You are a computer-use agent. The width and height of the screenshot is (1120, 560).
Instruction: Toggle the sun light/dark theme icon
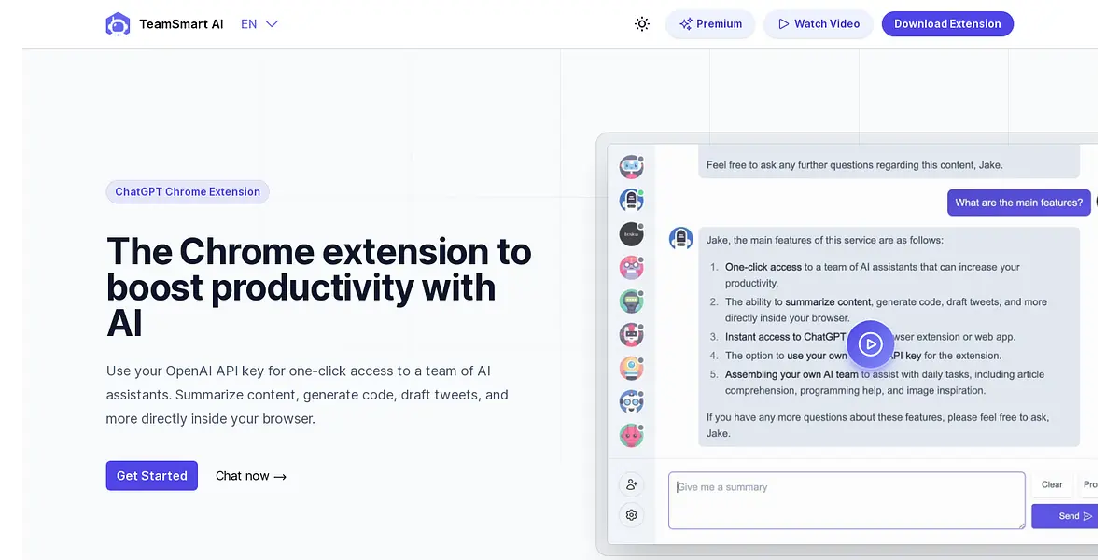point(642,24)
